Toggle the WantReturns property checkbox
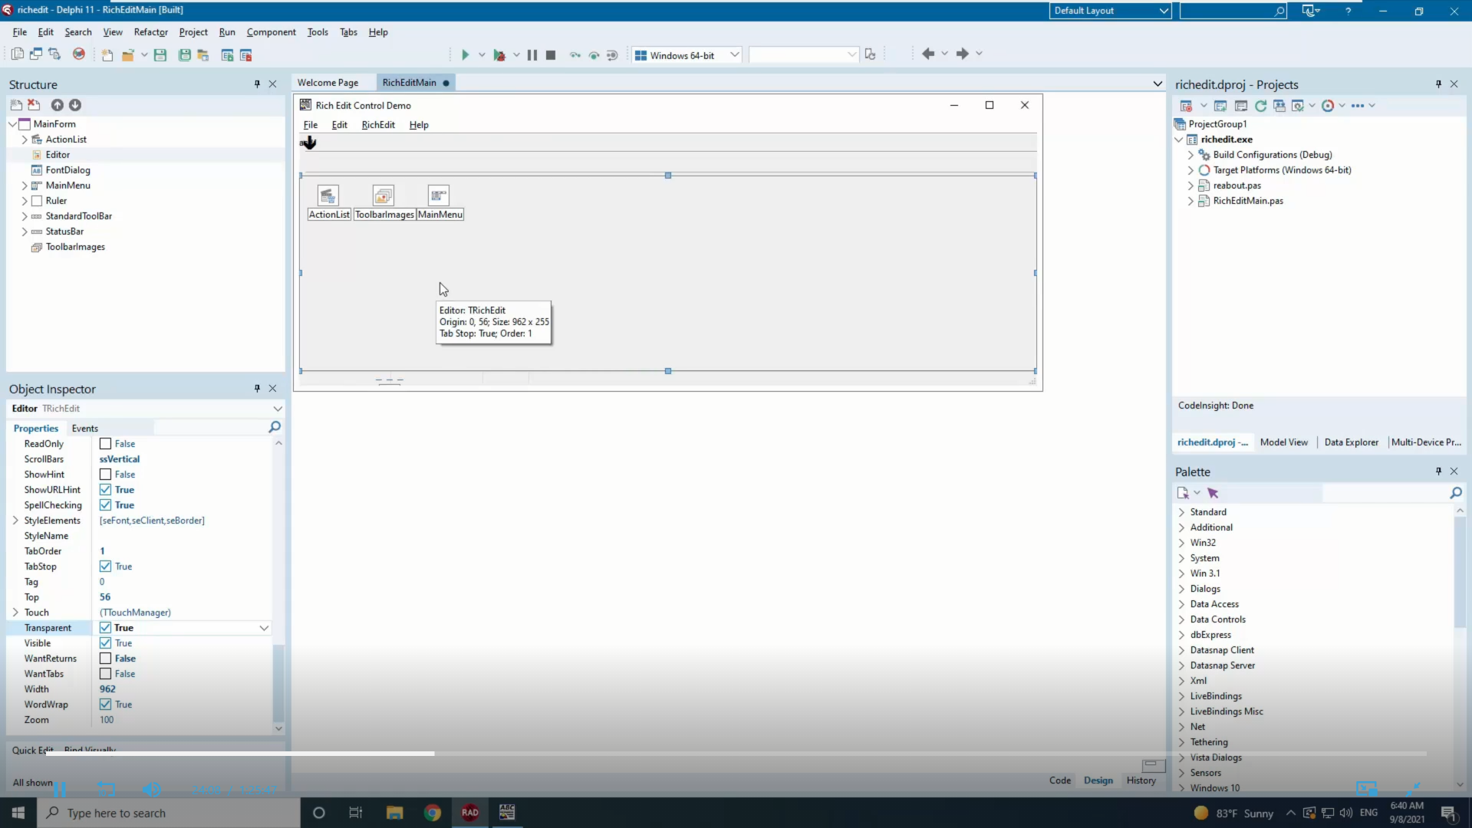1472x828 pixels. [106, 659]
